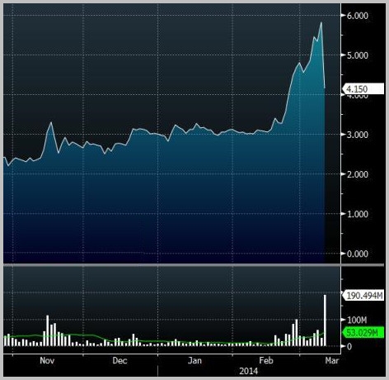Click the 100M volume axis label
The width and height of the screenshot is (389, 380).
pyautogui.click(x=357, y=320)
